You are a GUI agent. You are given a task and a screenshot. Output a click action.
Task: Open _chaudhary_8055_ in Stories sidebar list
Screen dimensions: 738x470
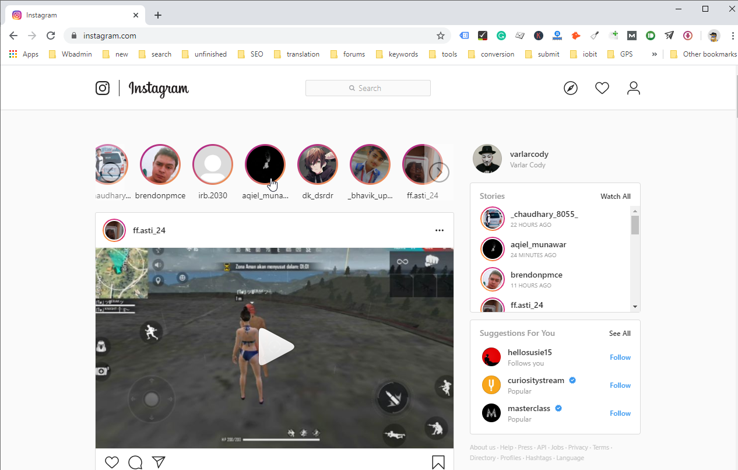coord(544,215)
